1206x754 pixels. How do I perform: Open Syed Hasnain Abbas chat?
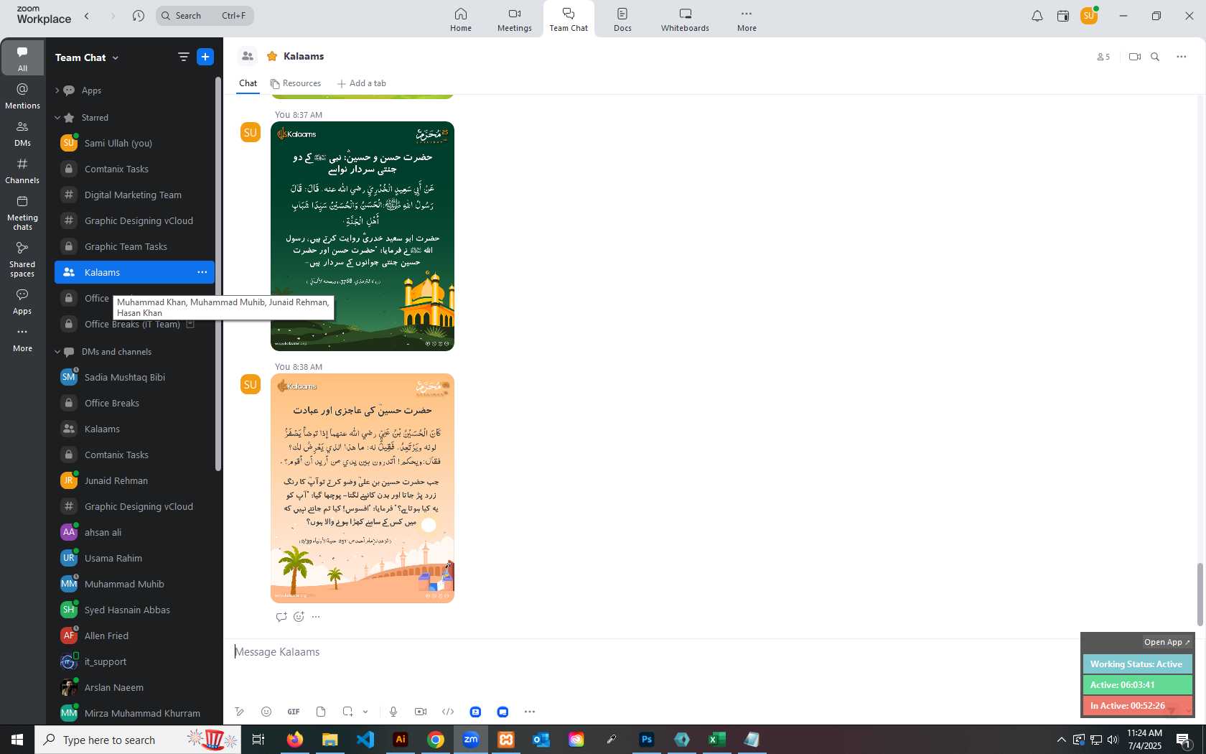coord(134,610)
